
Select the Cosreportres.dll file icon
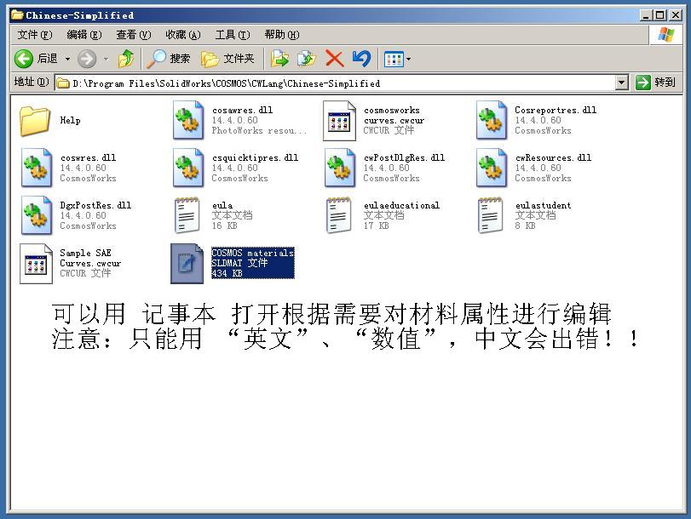(491, 120)
